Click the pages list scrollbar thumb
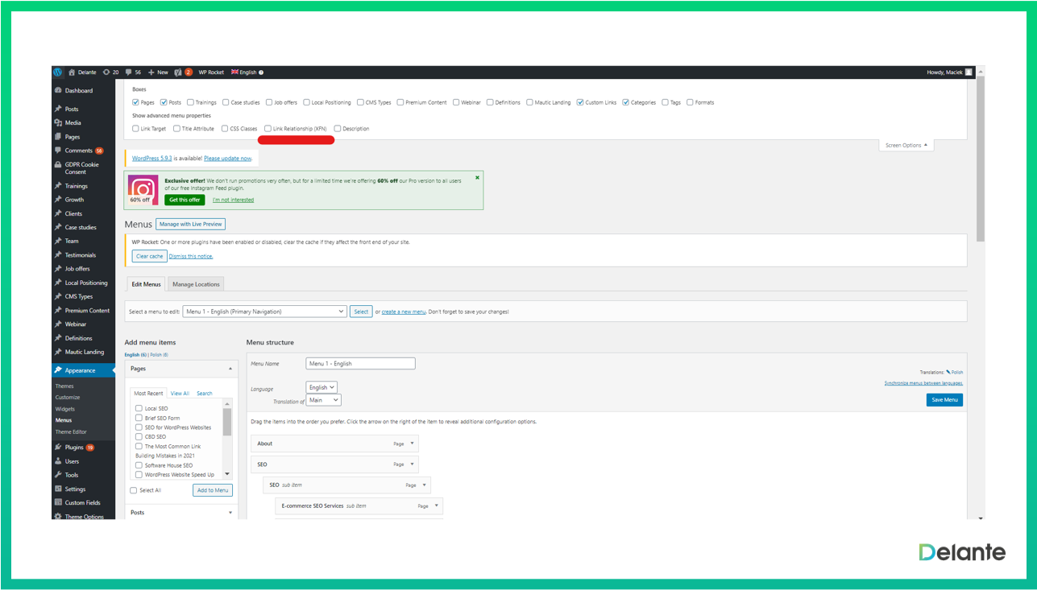 click(227, 422)
